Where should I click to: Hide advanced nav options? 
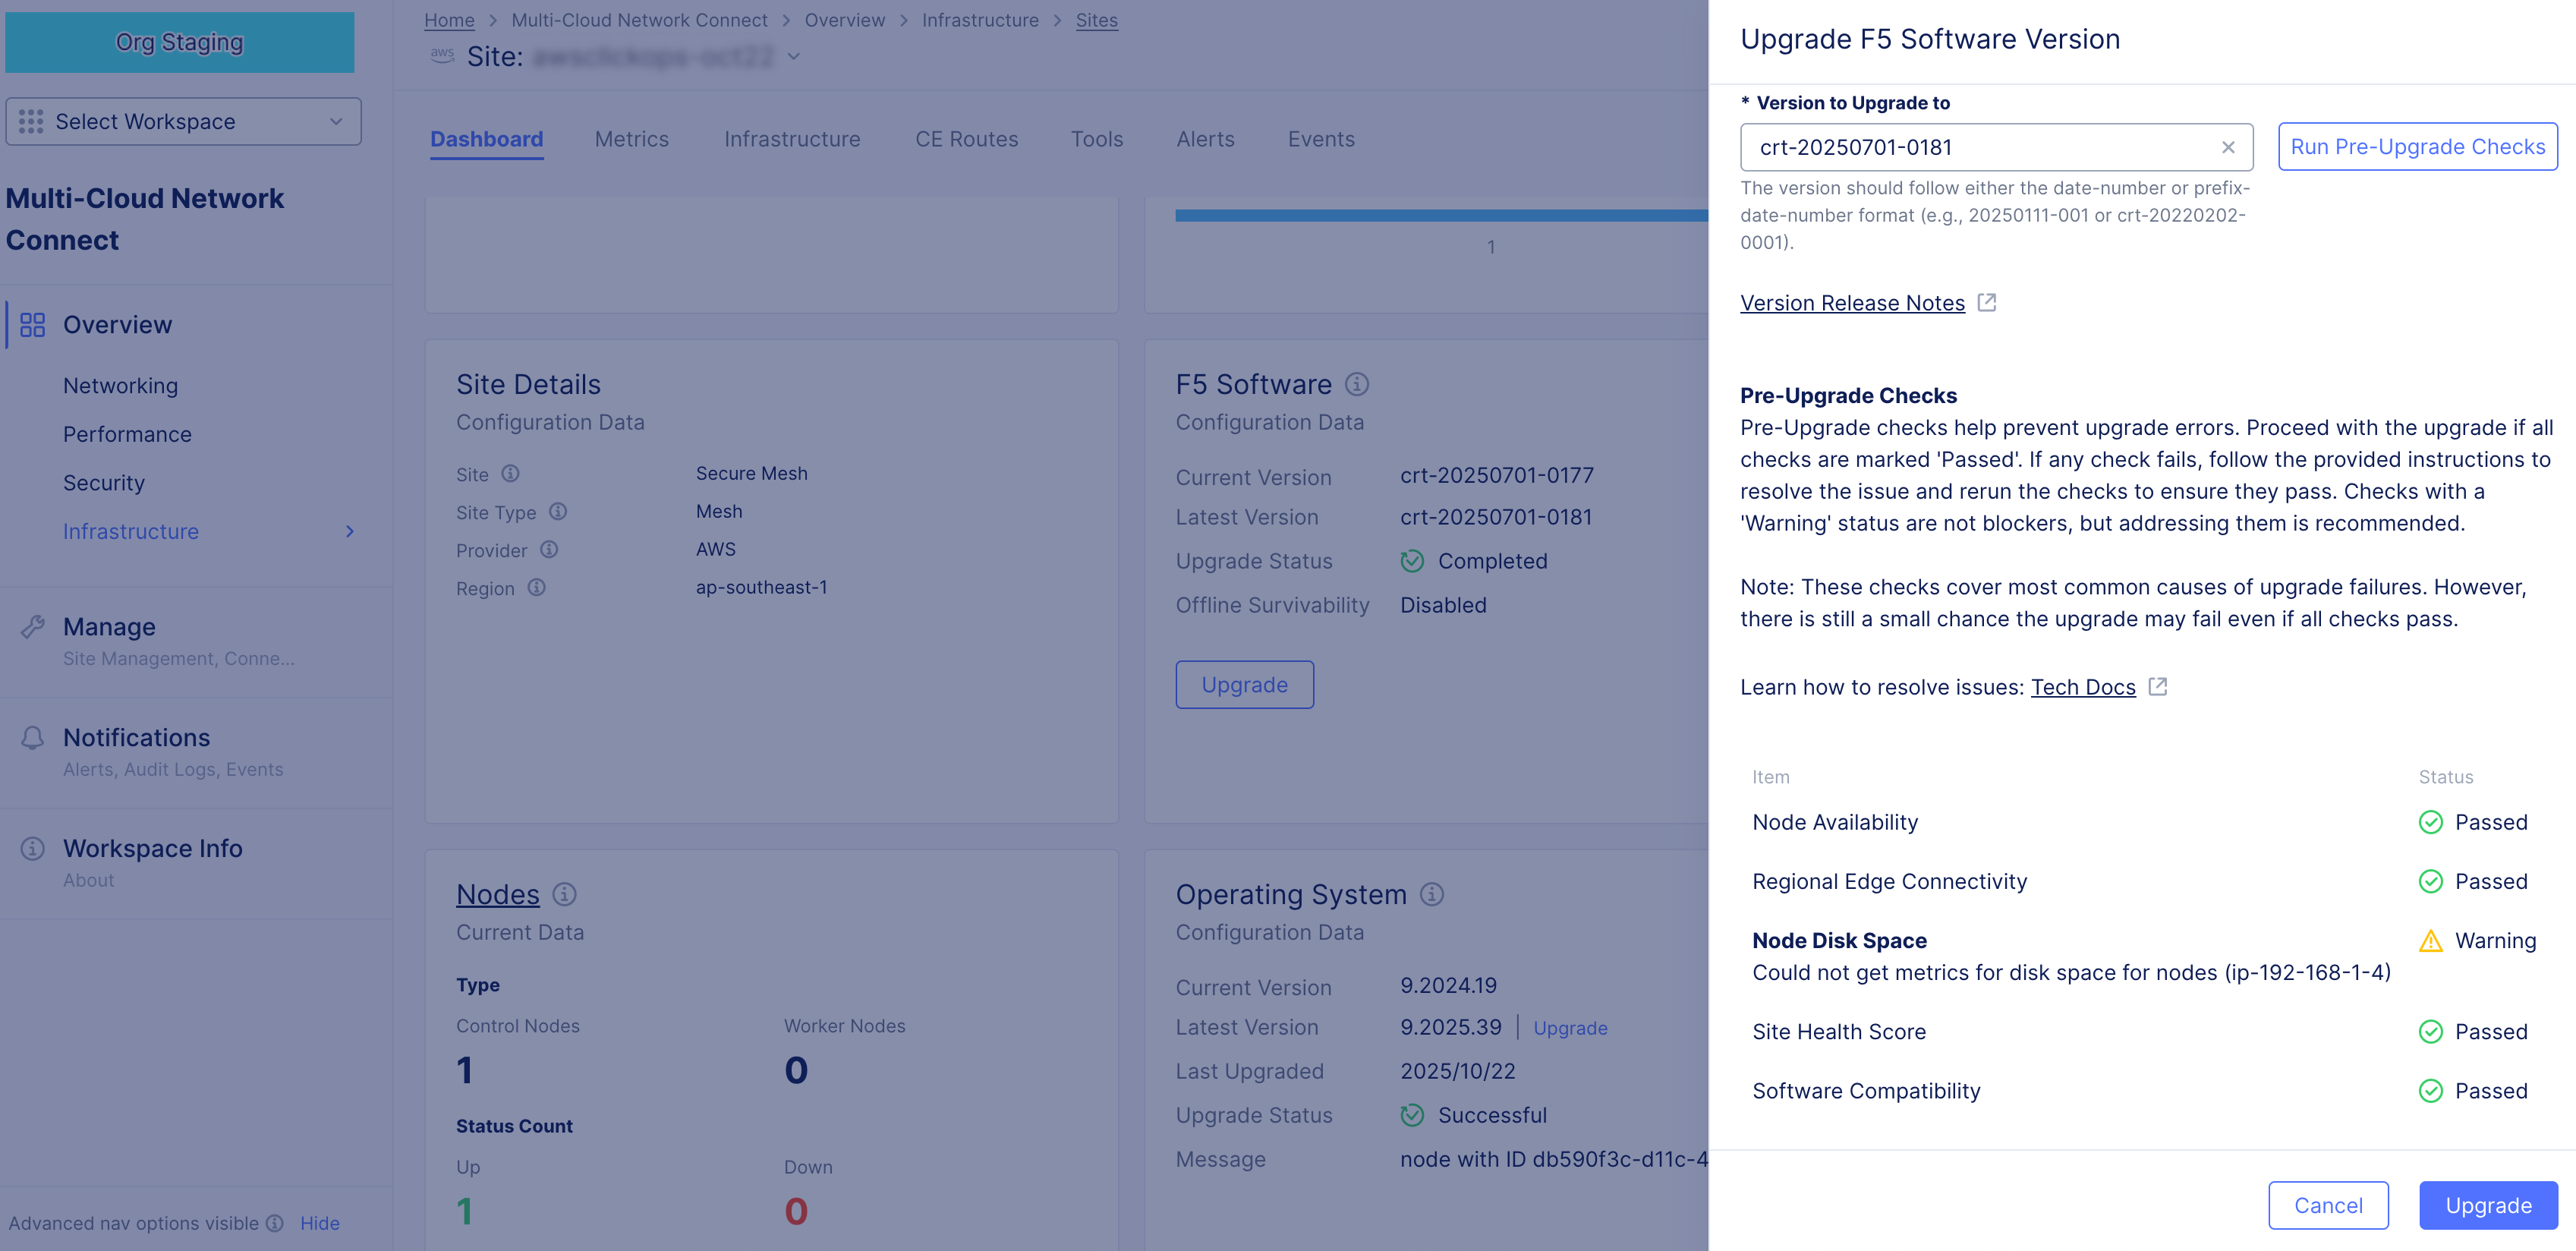click(319, 1222)
